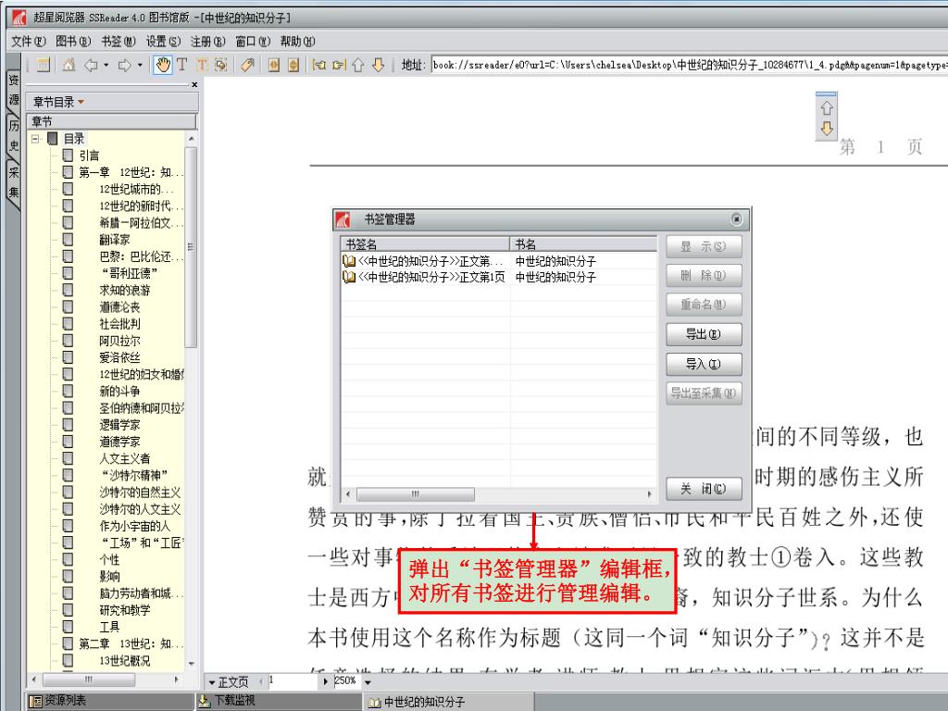The image size is (948, 711).
Task: Click the book icon of first bookmark row
Action: (349, 261)
